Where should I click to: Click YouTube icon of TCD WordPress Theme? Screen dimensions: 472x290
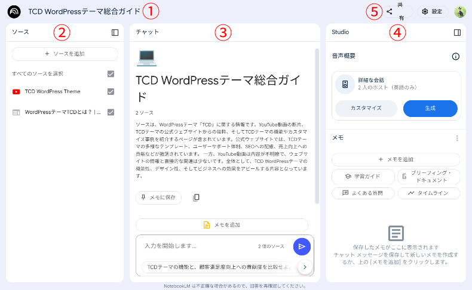(x=16, y=92)
